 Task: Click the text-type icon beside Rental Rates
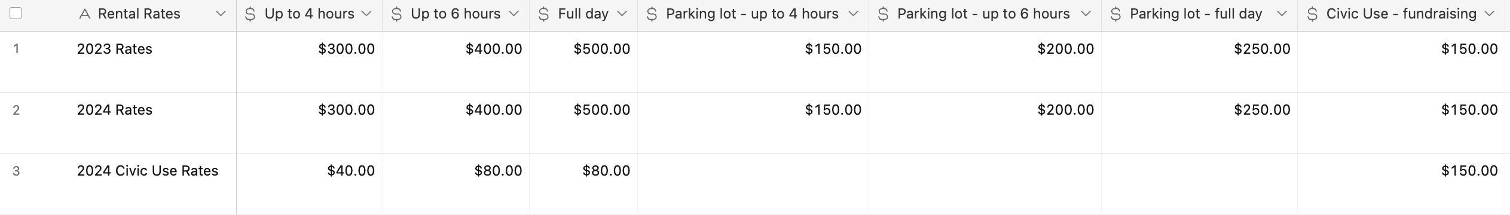(x=85, y=14)
